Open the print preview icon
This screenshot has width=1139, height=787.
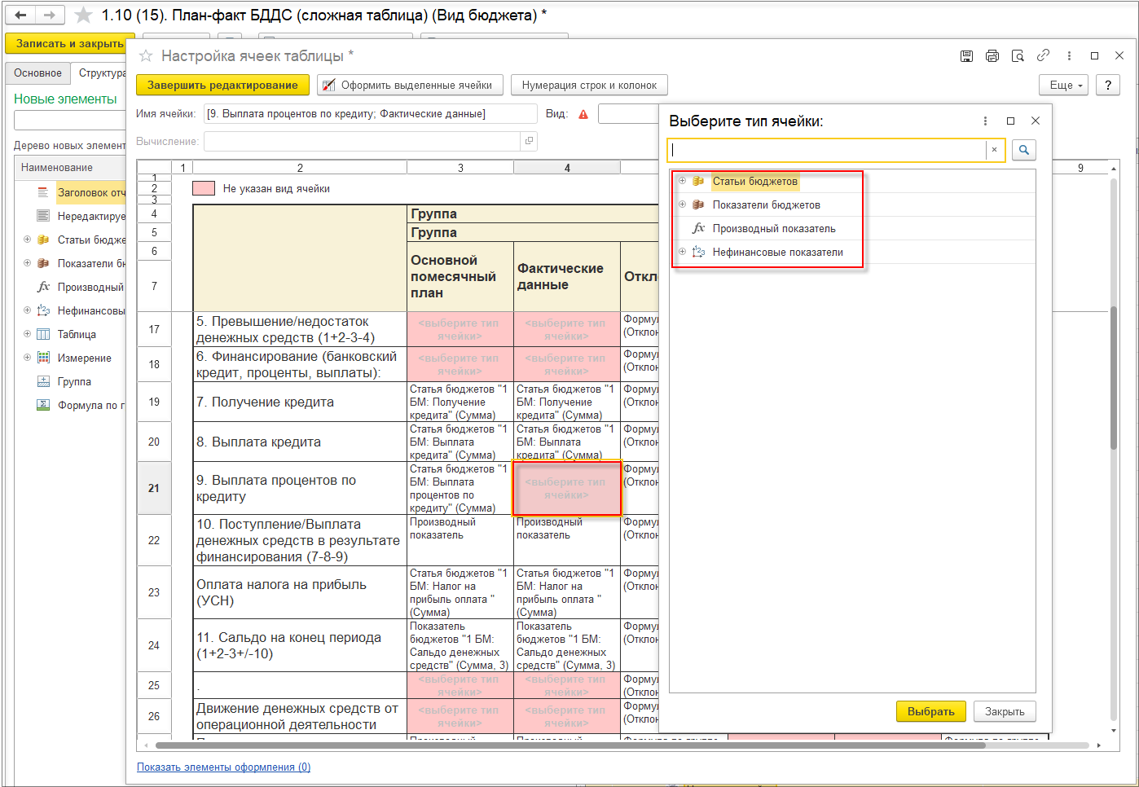coord(1018,56)
